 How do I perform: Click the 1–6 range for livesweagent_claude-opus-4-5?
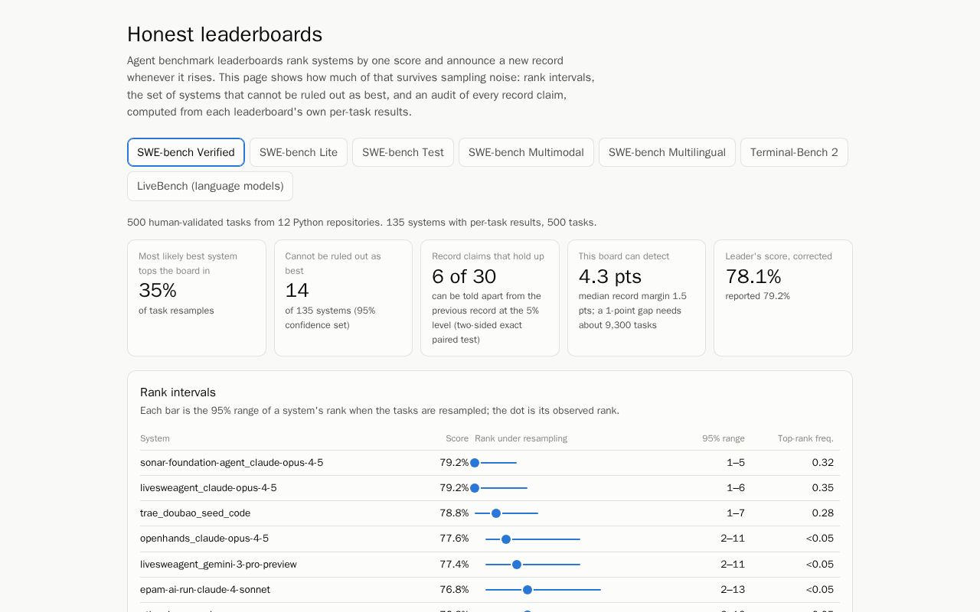(736, 488)
